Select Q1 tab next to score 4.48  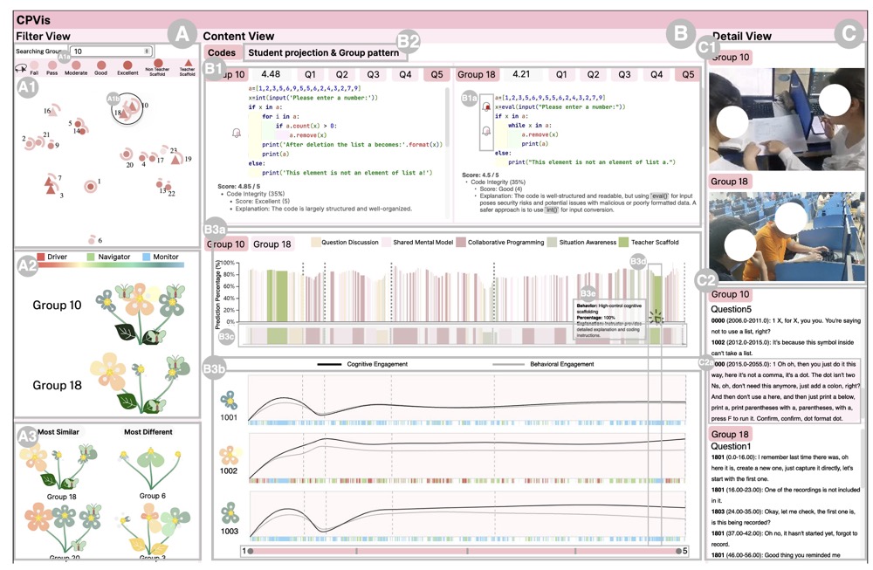click(x=310, y=74)
